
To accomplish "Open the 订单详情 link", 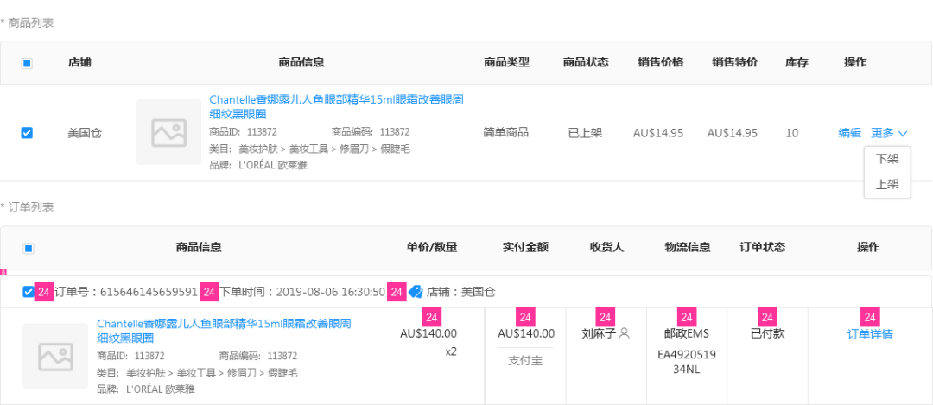I will tap(870, 334).
